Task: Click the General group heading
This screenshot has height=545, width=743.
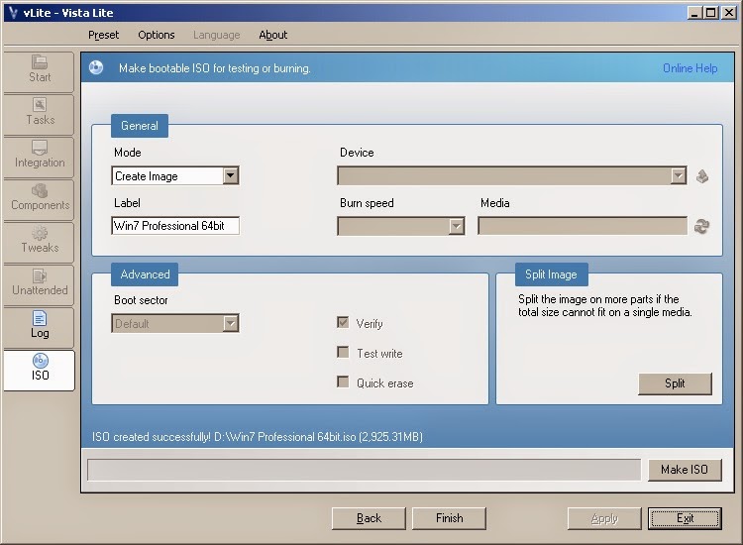Action: (x=140, y=126)
